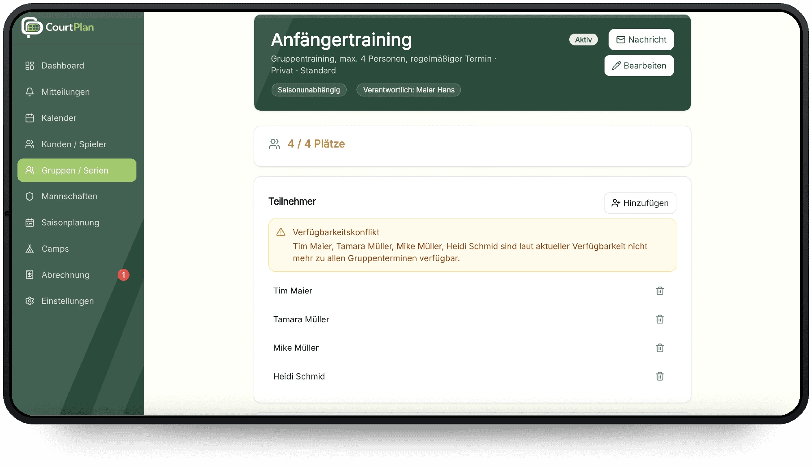Click the Kalender calendar icon
This screenshot has height=467, width=812.
click(x=30, y=118)
